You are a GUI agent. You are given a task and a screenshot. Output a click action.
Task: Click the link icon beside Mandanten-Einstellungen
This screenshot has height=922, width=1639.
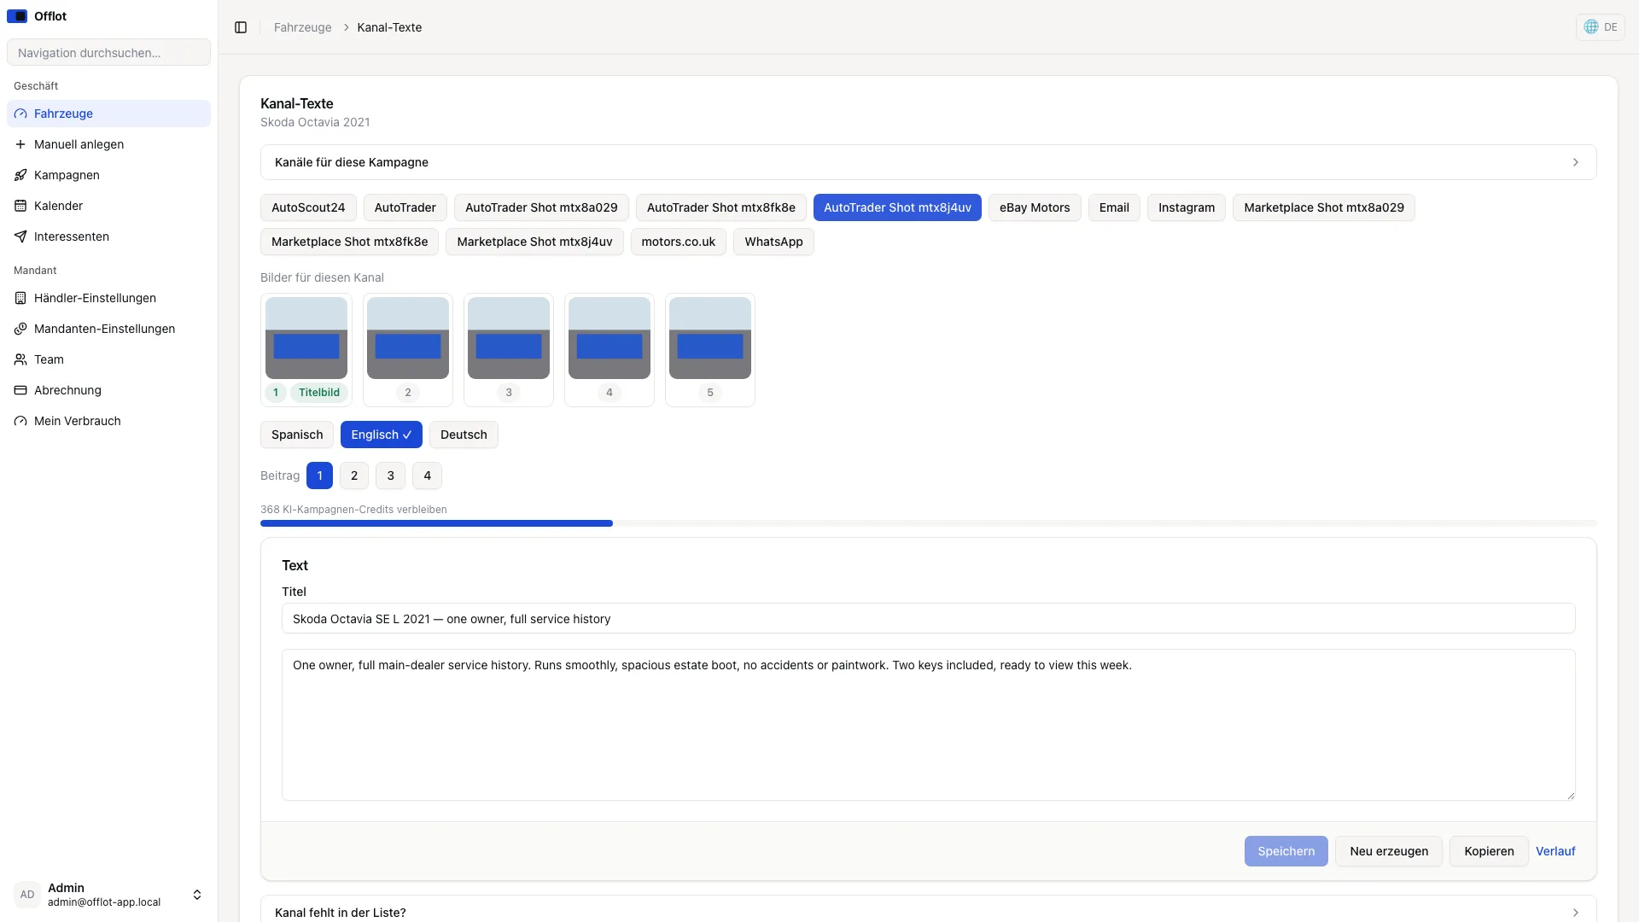tap(20, 329)
